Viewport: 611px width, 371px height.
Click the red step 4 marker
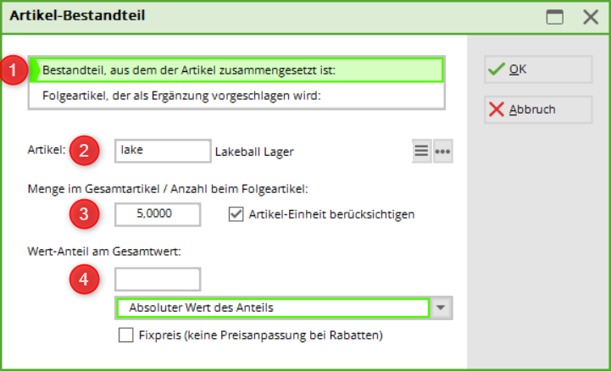(x=84, y=280)
